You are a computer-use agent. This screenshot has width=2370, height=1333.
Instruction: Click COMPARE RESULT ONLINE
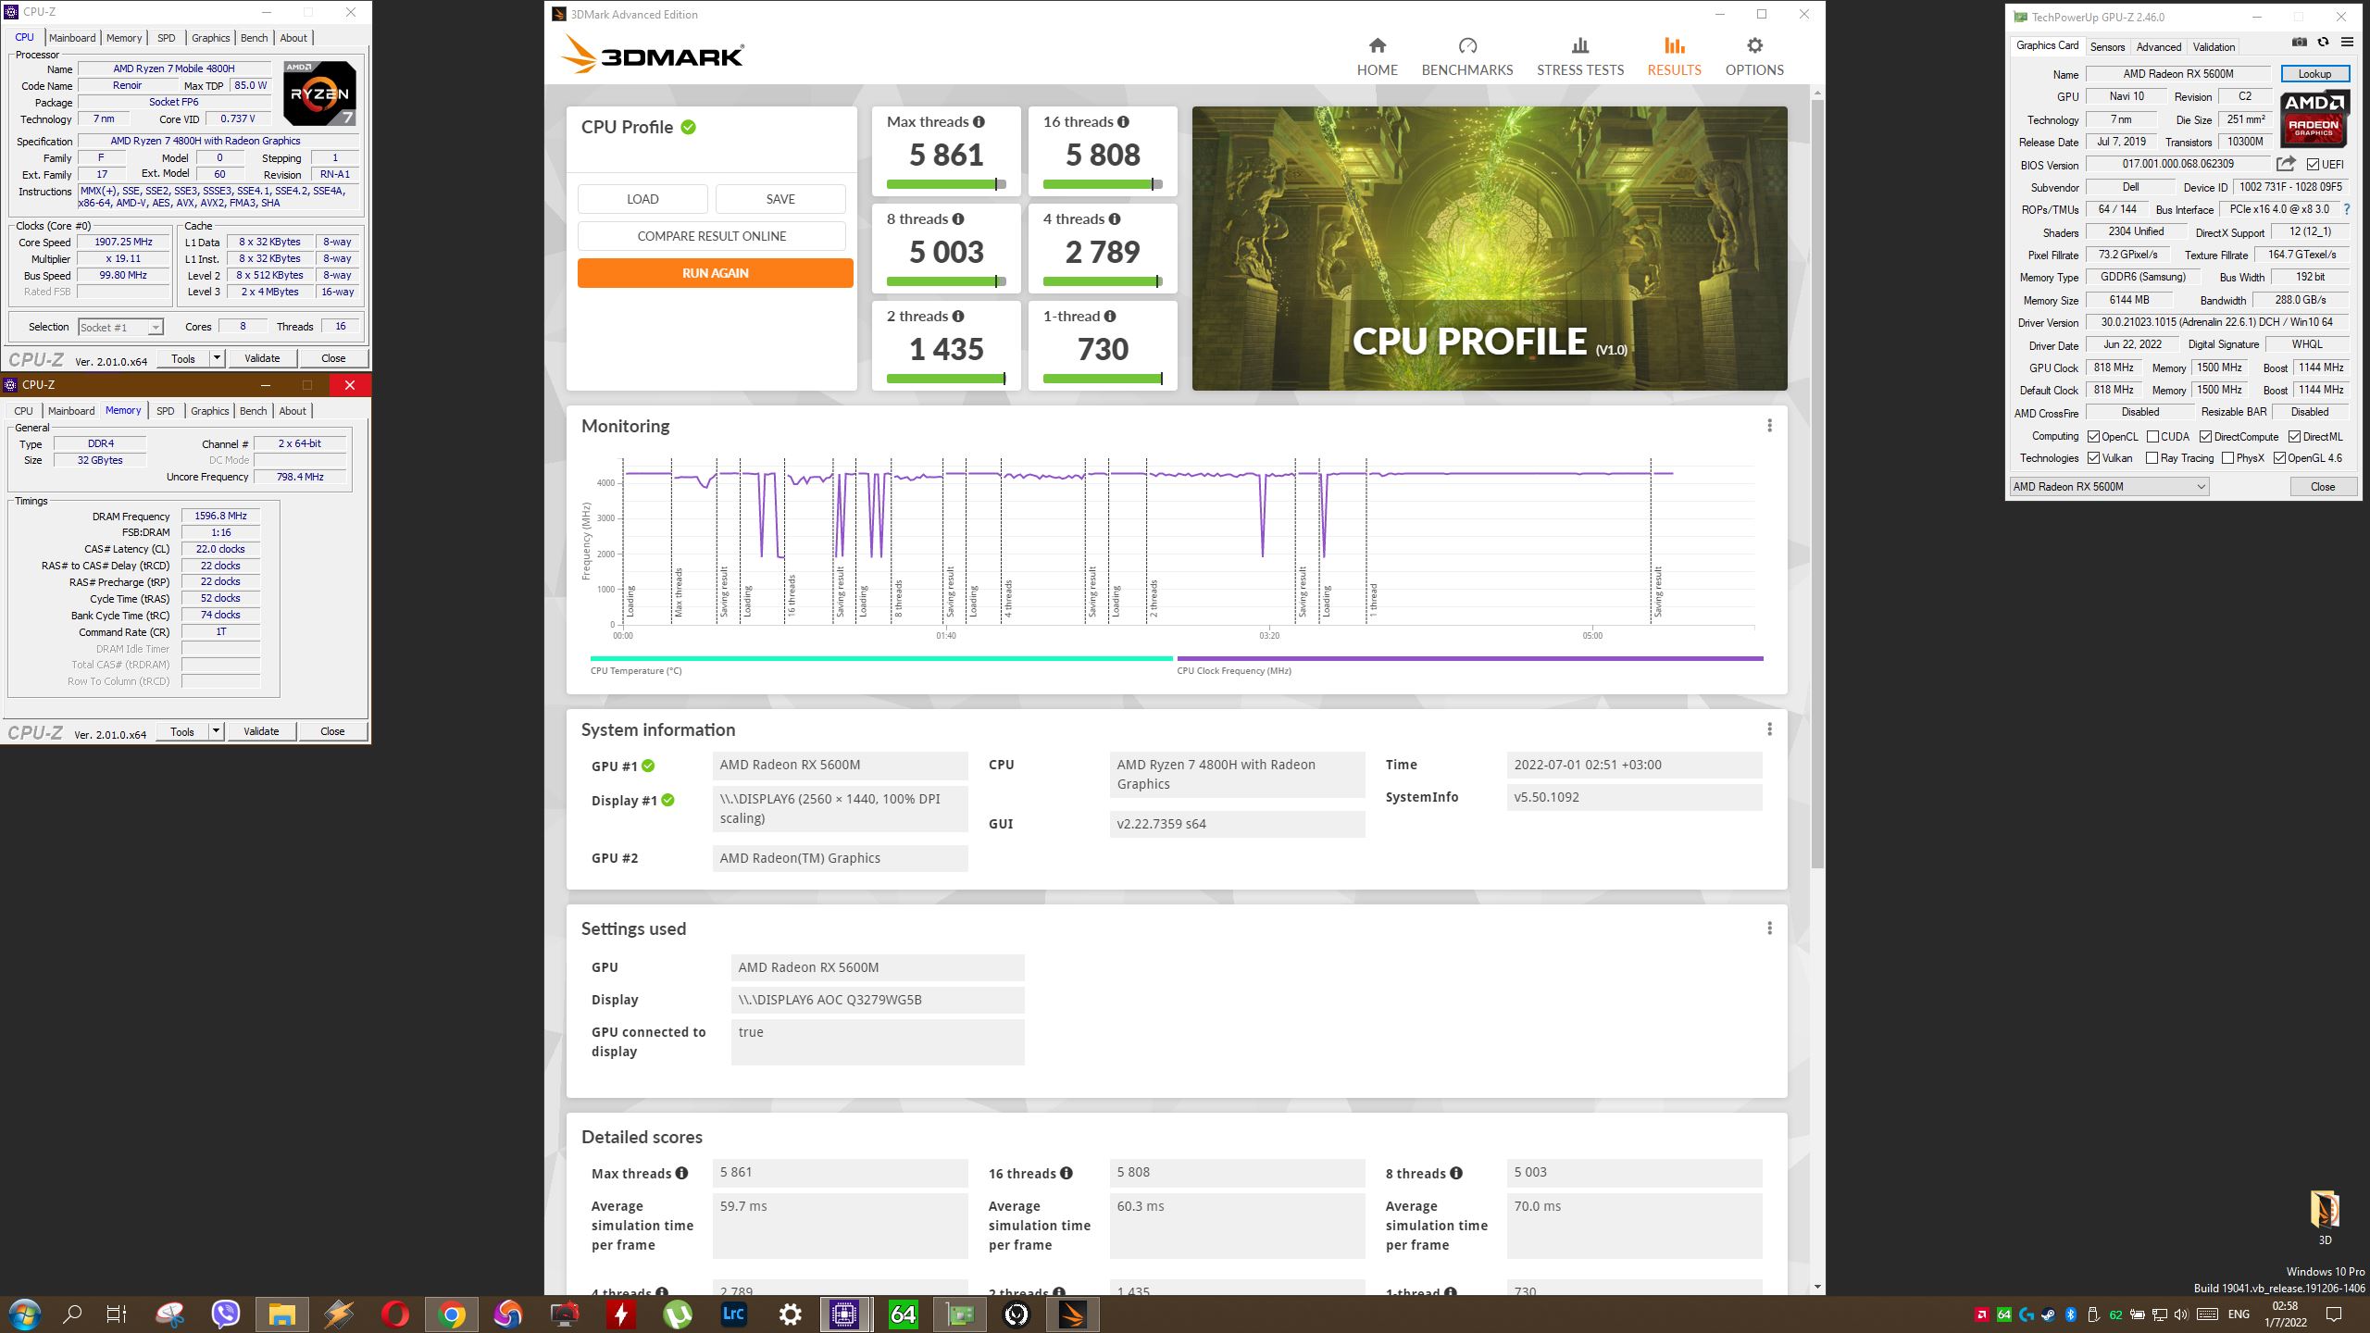pyautogui.click(x=711, y=236)
